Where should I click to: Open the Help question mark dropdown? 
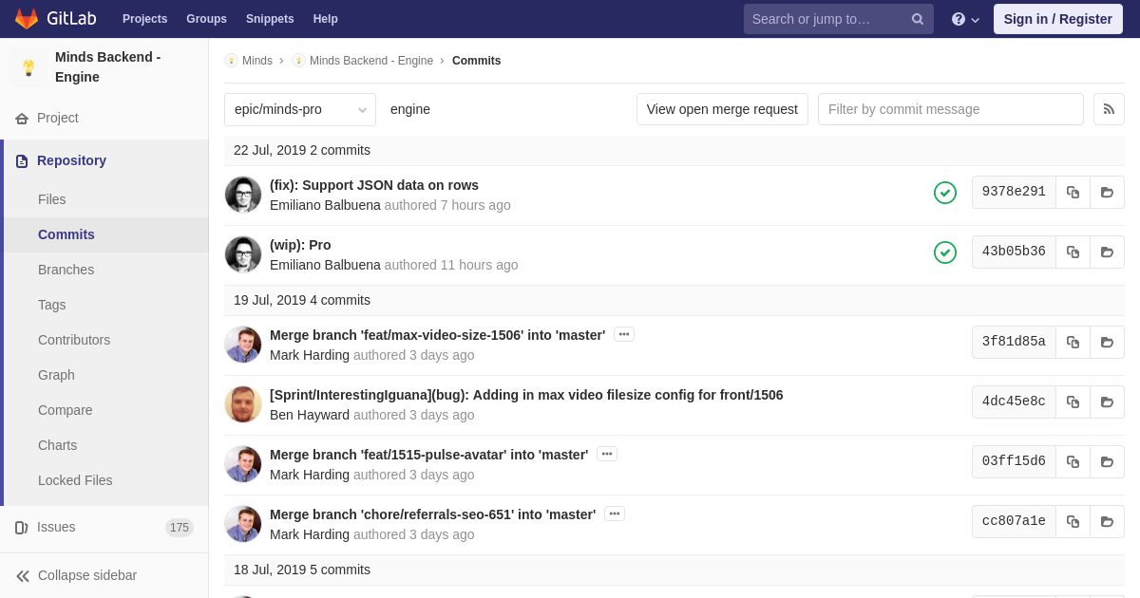965,19
